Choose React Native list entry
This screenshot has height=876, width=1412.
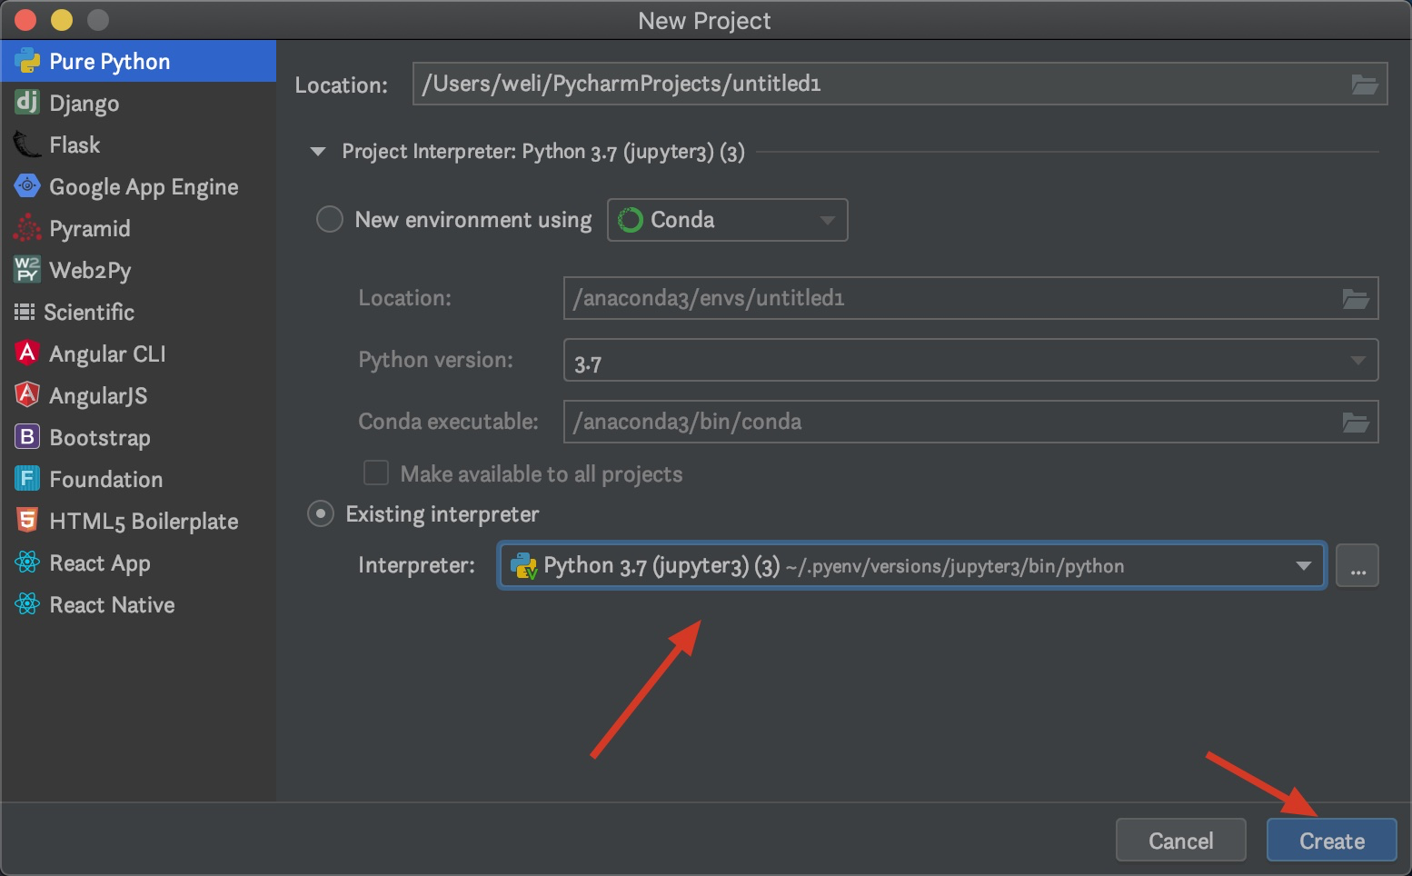[x=138, y=604]
